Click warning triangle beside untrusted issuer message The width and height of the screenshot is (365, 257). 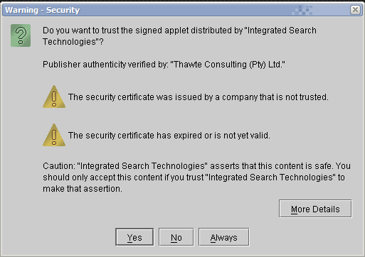point(54,97)
